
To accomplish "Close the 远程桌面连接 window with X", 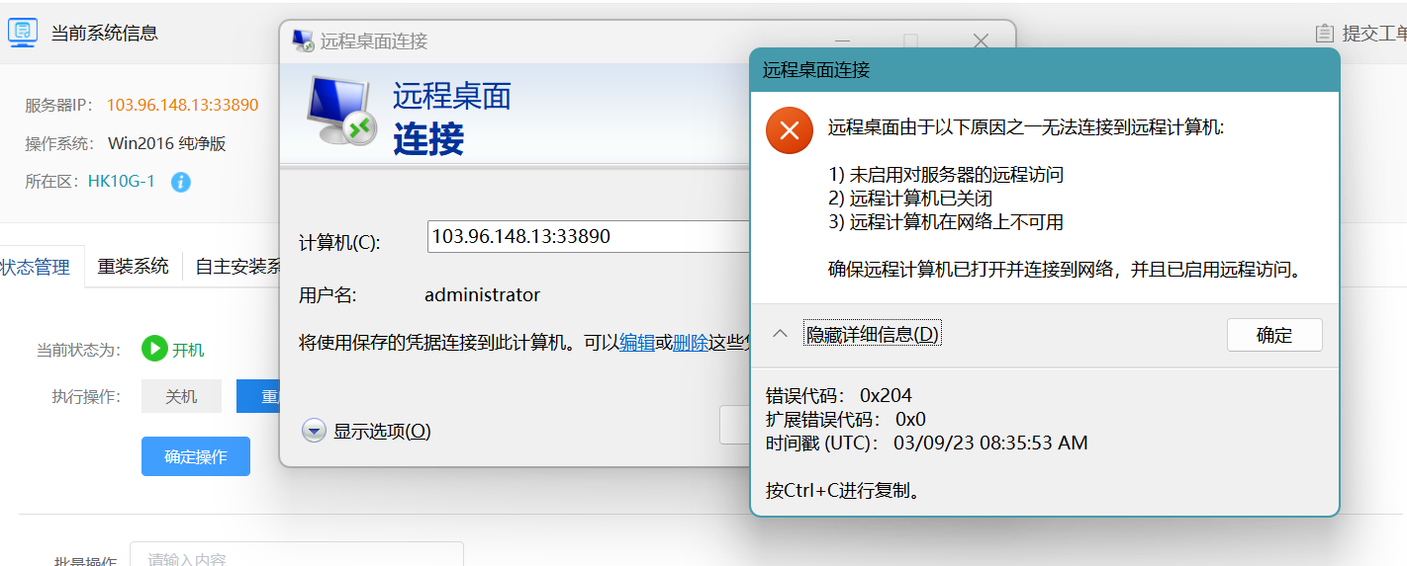I will pyautogui.click(x=981, y=40).
